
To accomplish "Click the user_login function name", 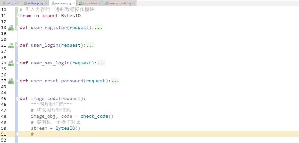I will [44, 45].
